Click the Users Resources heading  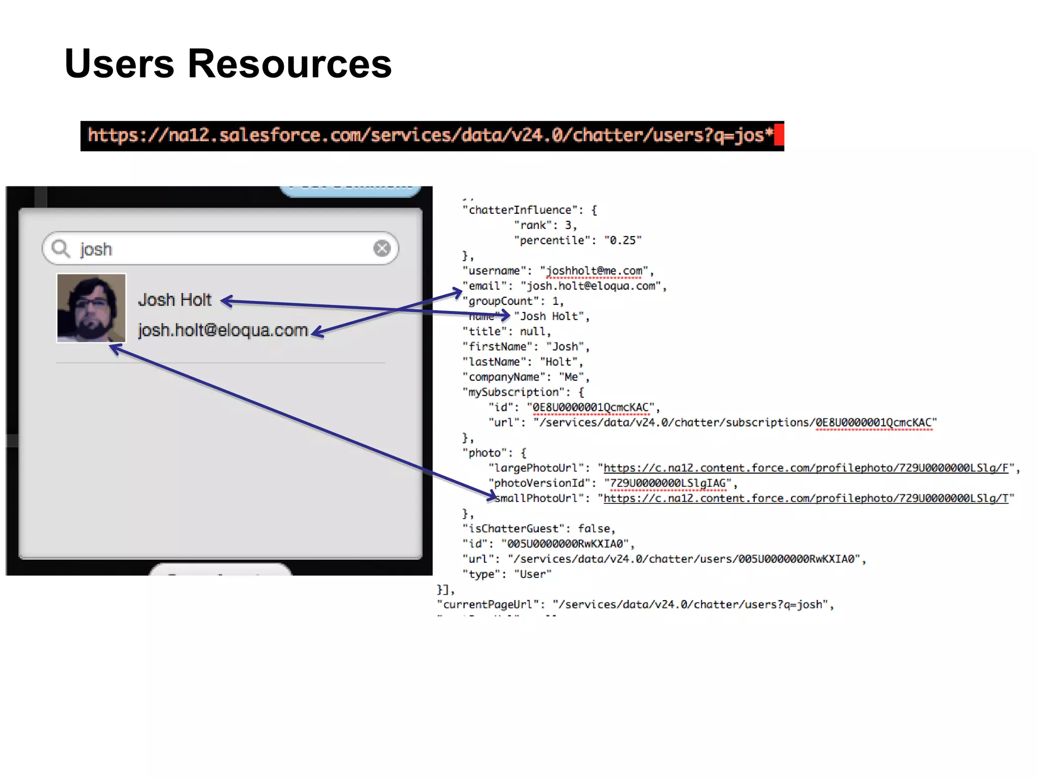[228, 64]
